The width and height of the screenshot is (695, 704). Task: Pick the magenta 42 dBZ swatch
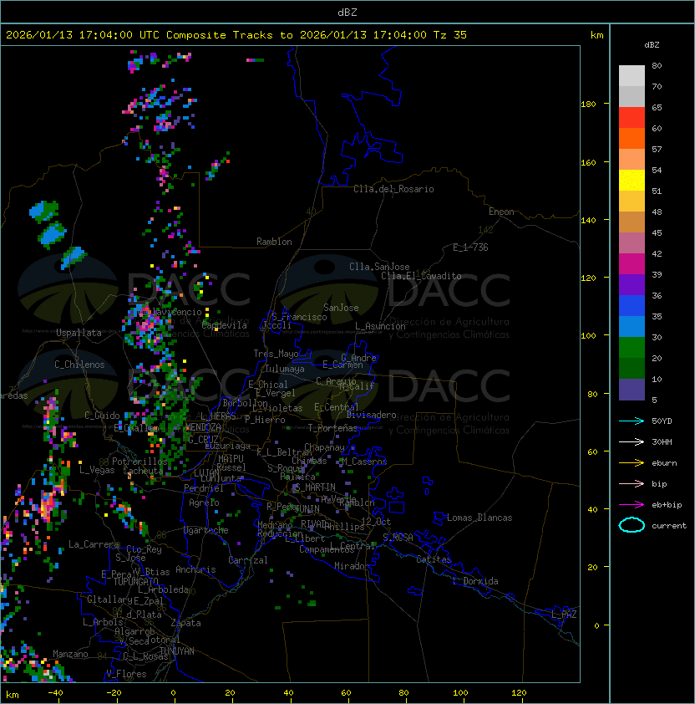point(632,264)
